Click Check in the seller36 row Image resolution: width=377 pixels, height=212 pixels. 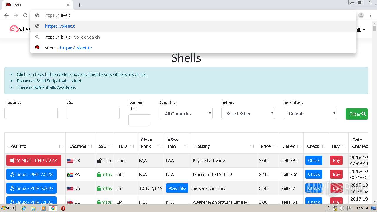[x=314, y=174]
